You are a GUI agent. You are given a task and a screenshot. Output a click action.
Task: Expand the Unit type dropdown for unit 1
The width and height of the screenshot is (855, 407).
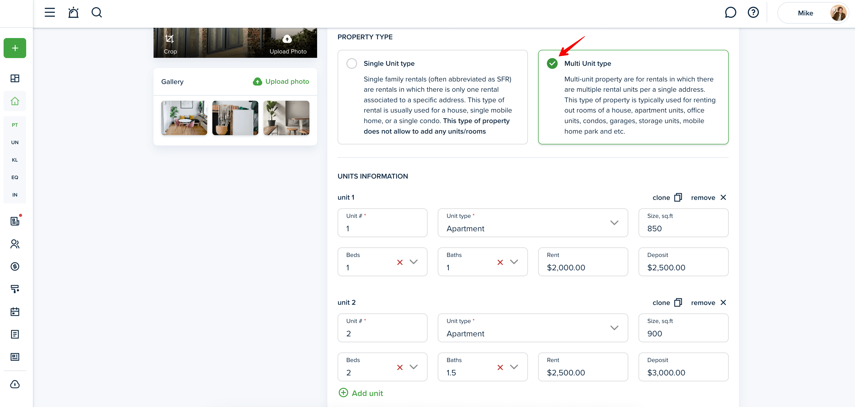(x=614, y=223)
